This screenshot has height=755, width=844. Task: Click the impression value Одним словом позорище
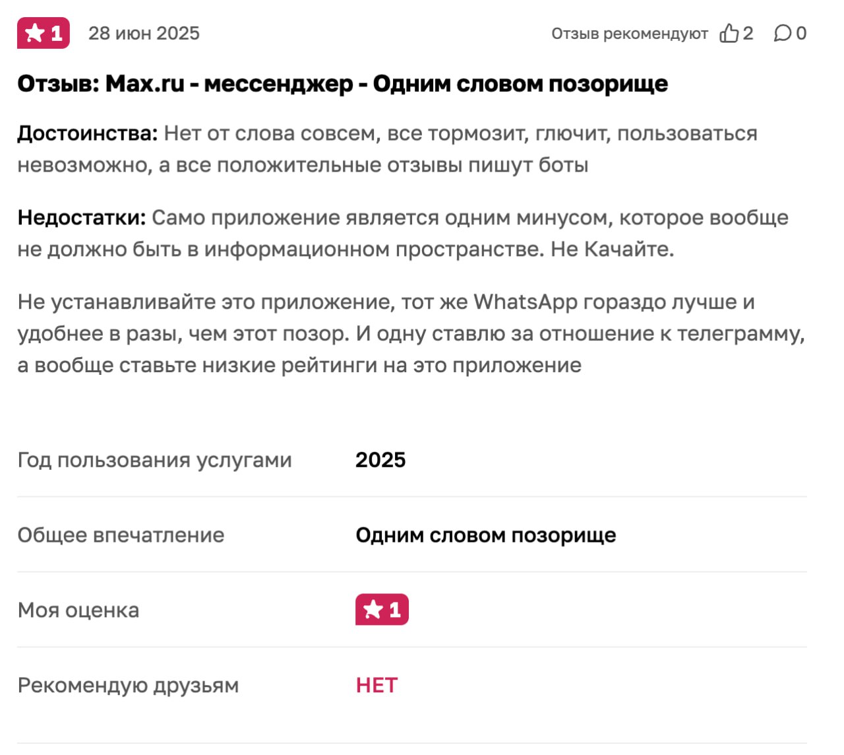pyautogui.click(x=486, y=535)
